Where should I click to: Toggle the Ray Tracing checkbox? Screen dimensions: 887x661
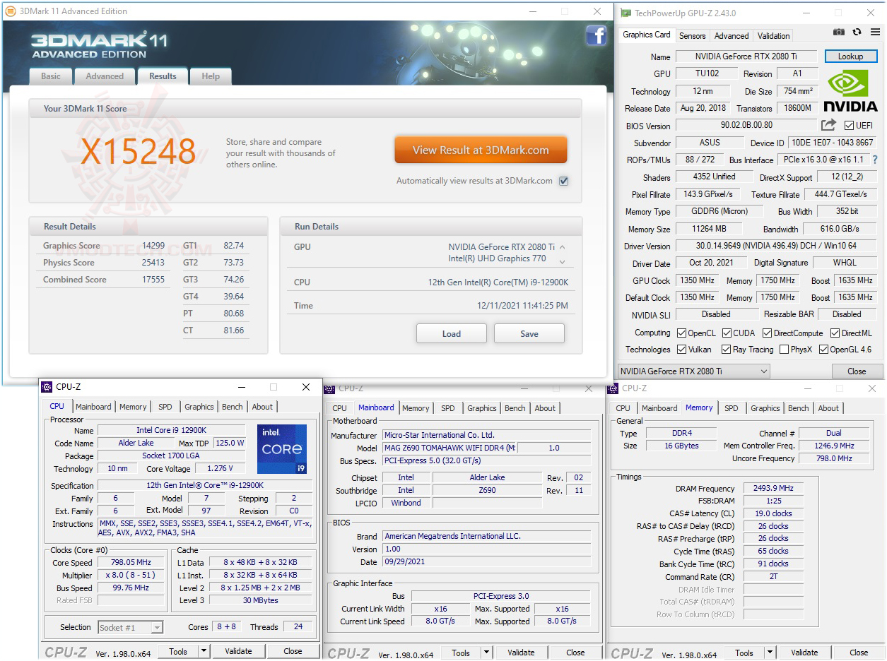[727, 350]
